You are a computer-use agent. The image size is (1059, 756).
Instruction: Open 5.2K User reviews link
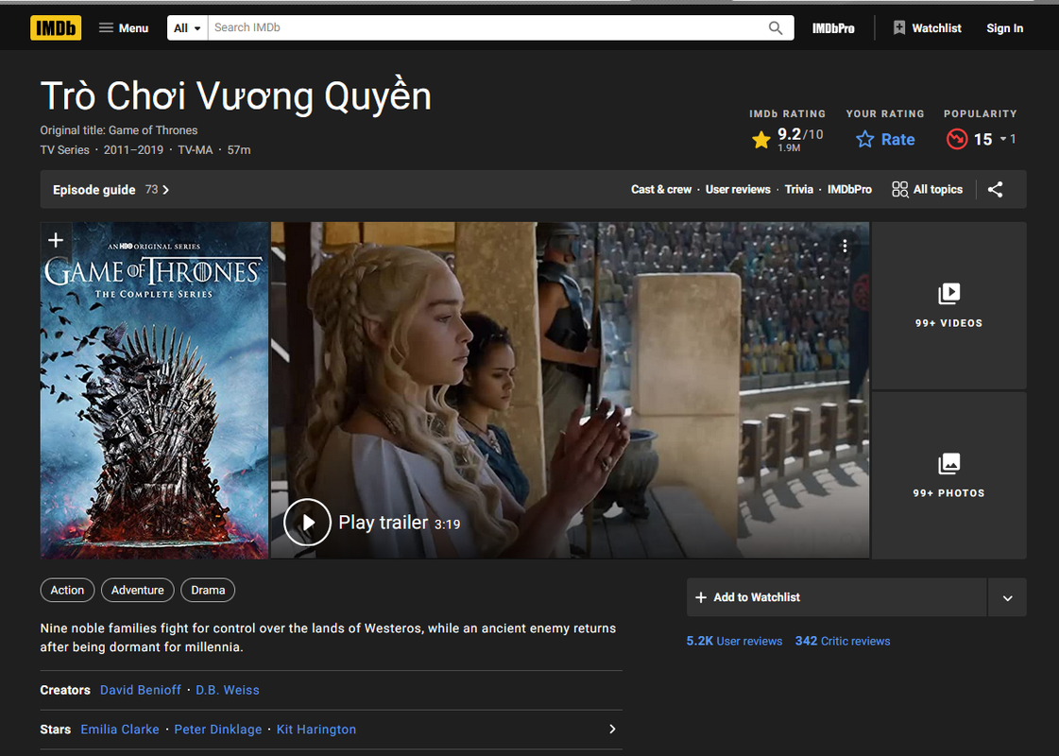734,641
